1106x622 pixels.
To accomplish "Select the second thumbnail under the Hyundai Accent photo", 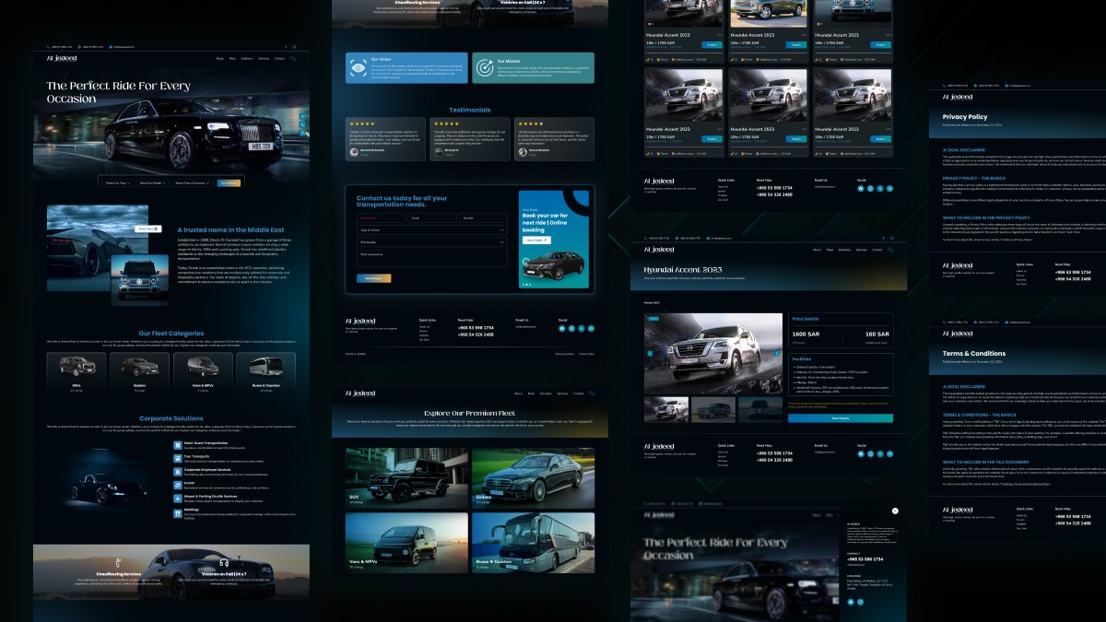I will [x=713, y=410].
